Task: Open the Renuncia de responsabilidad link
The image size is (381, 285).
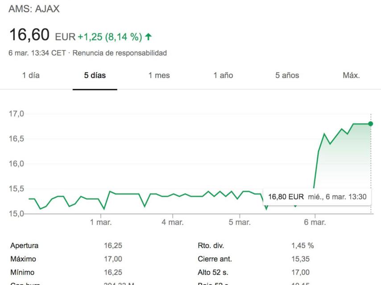Action: click(120, 53)
